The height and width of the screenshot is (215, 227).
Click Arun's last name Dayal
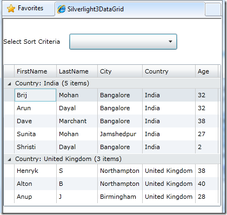(77, 108)
